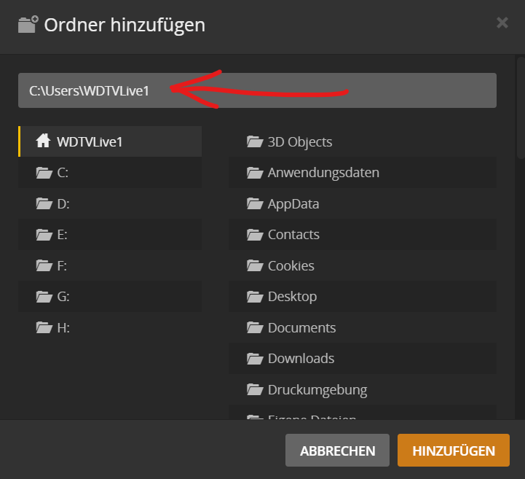Open the Contacts folder
Image resolution: width=525 pixels, height=479 pixels.
293,235
